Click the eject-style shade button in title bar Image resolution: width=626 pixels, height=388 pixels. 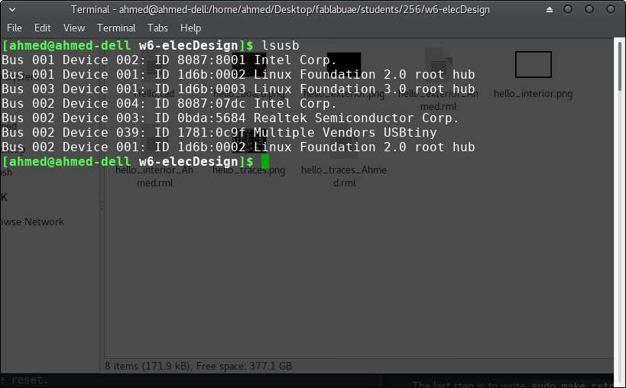[550, 10]
